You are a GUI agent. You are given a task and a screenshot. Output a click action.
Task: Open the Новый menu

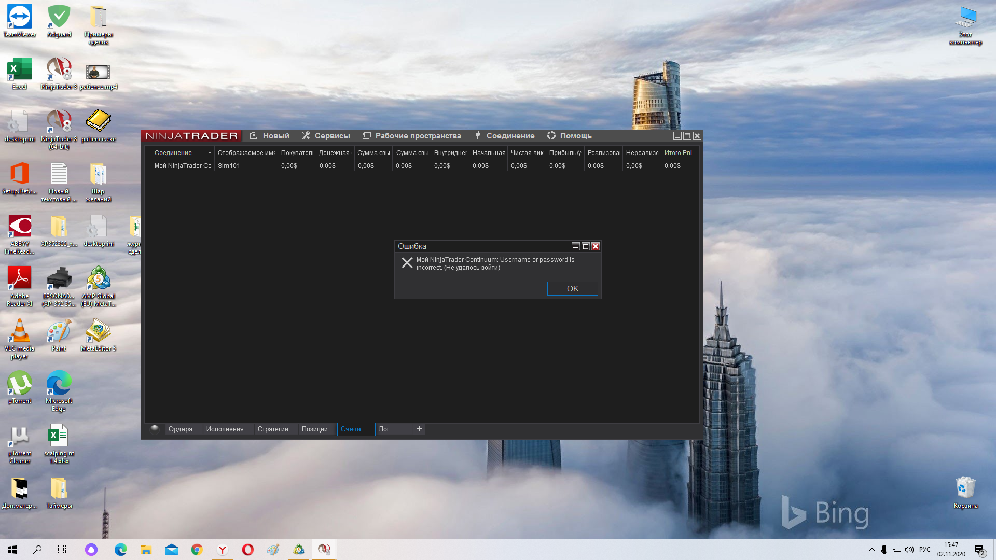(270, 136)
